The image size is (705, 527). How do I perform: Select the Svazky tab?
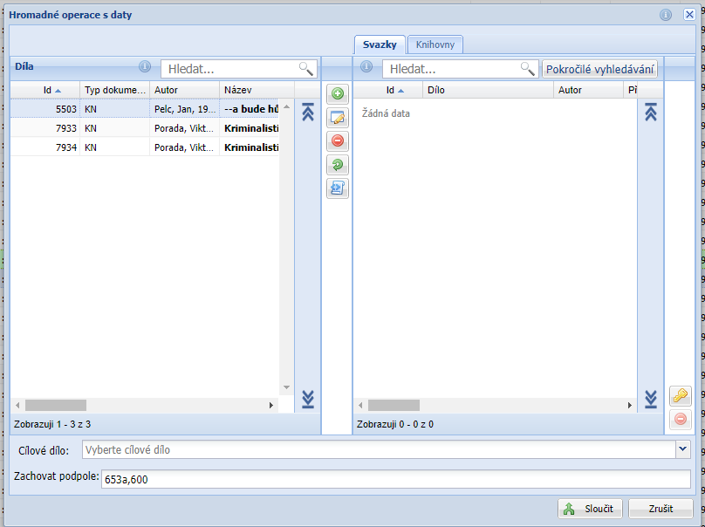pos(380,44)
